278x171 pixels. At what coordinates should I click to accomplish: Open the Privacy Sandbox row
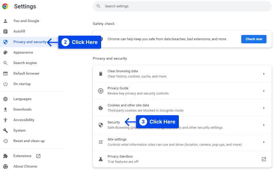click(x=182, y=159)
